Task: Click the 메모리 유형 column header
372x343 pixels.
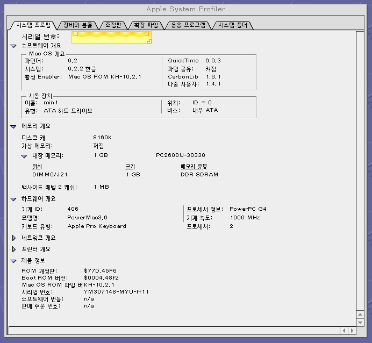Action: [194, 167]
